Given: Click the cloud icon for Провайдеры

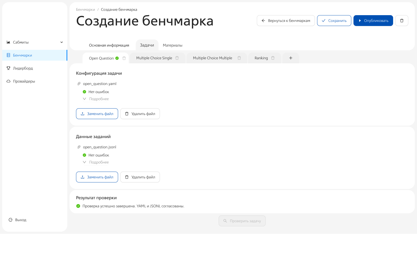Looking at the screenshot, I should click(x=8, y=81).
